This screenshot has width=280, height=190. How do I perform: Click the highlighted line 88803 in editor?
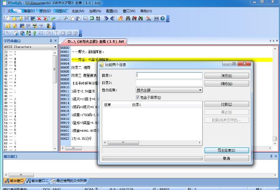tap(172, 60)
